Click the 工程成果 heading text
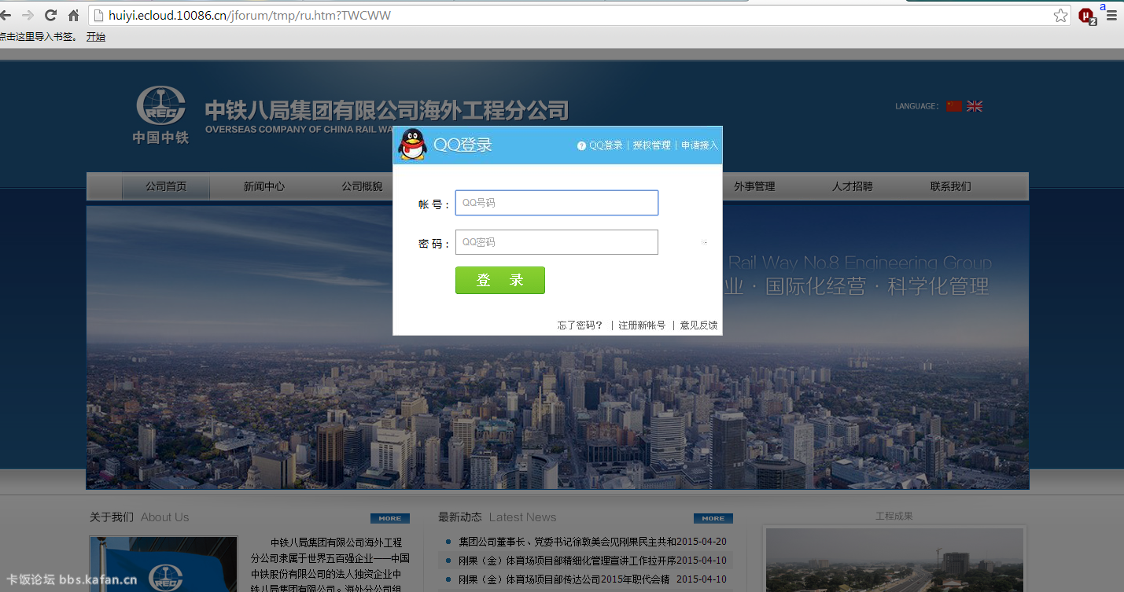 [x=894, y=517]
